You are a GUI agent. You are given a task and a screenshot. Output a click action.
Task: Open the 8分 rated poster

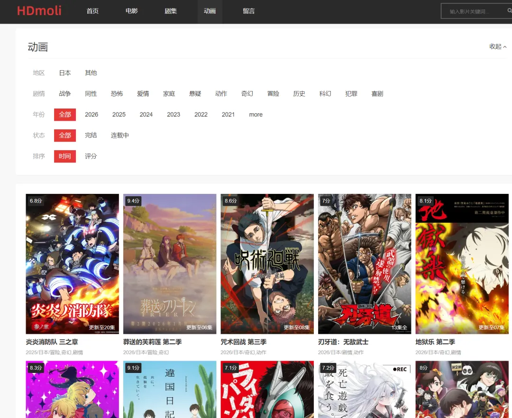[462, 389]
